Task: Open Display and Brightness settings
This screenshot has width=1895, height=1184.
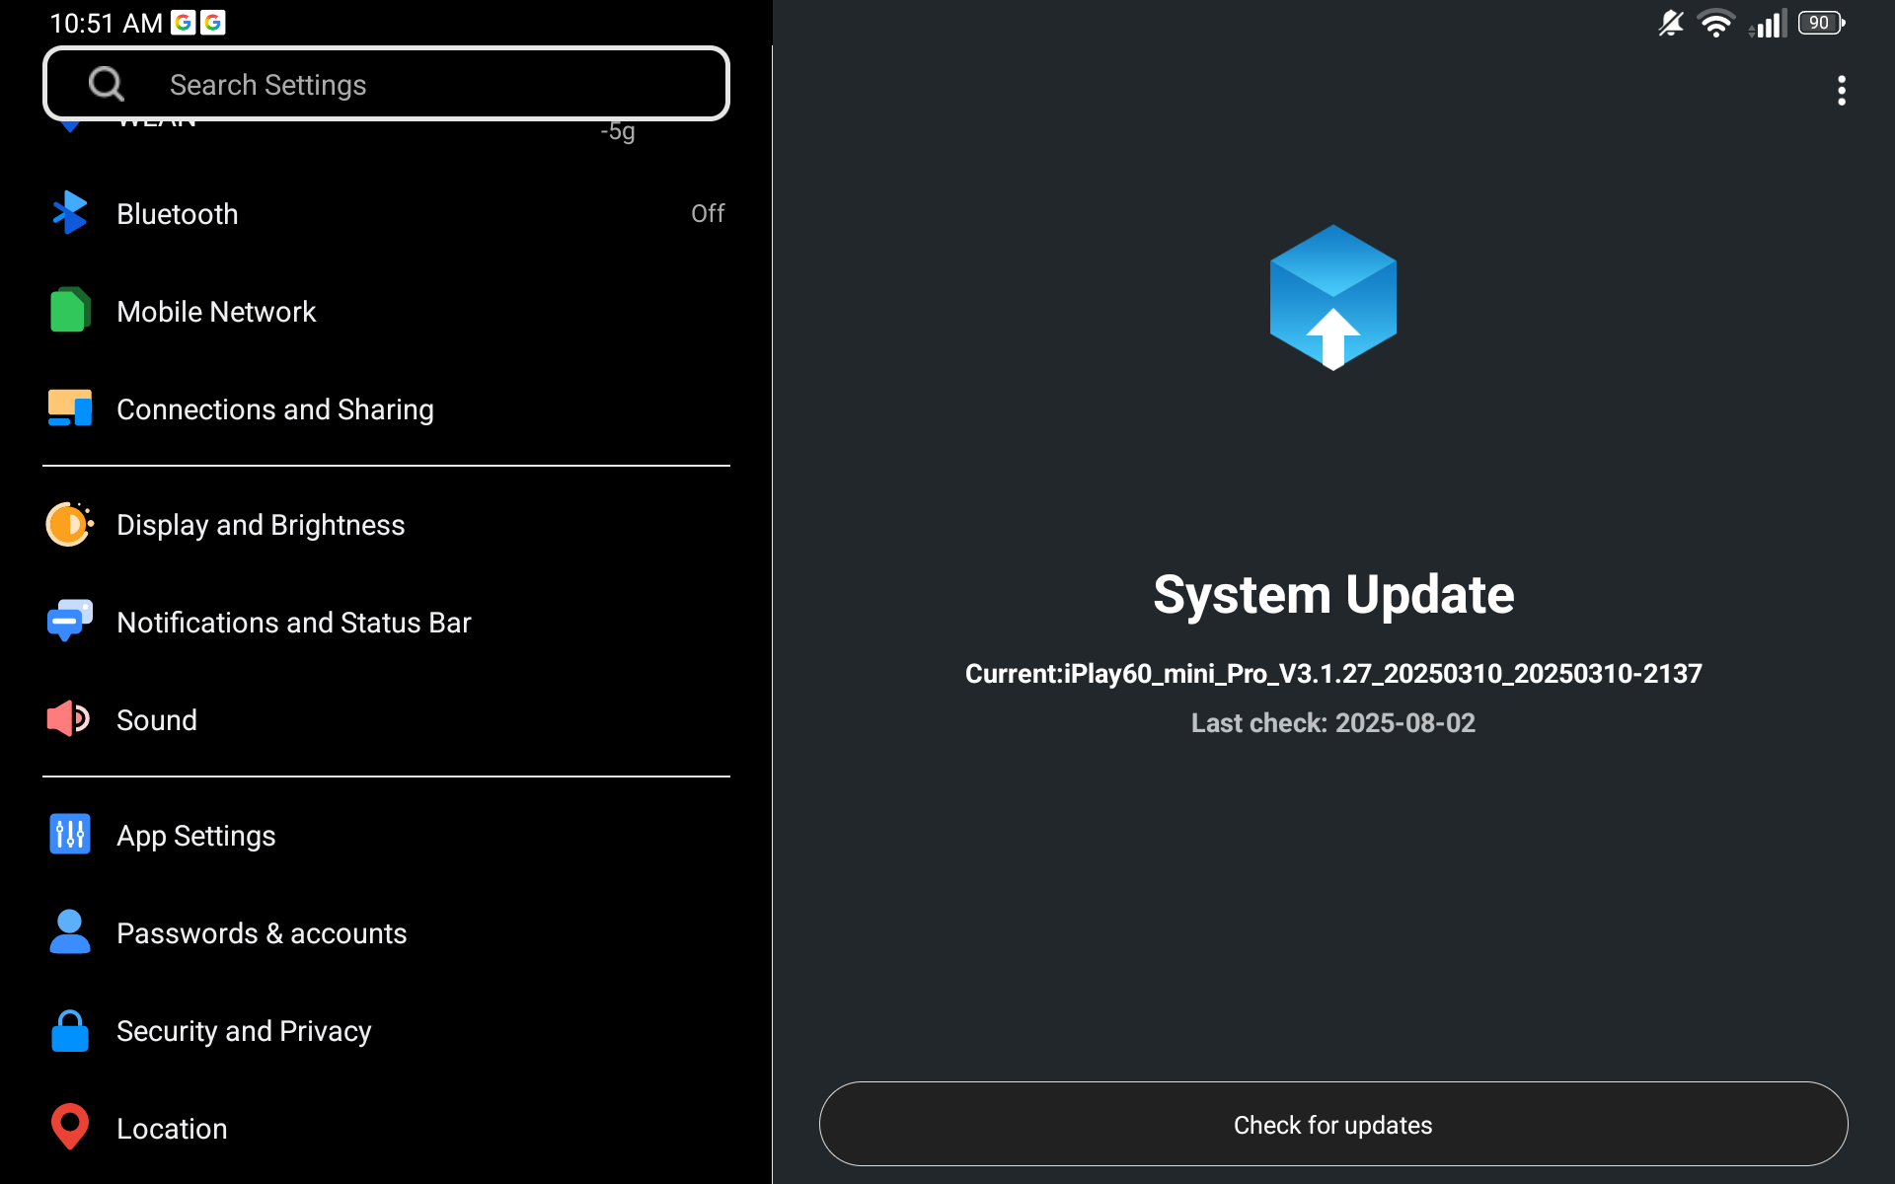Action: pos(69,524)
